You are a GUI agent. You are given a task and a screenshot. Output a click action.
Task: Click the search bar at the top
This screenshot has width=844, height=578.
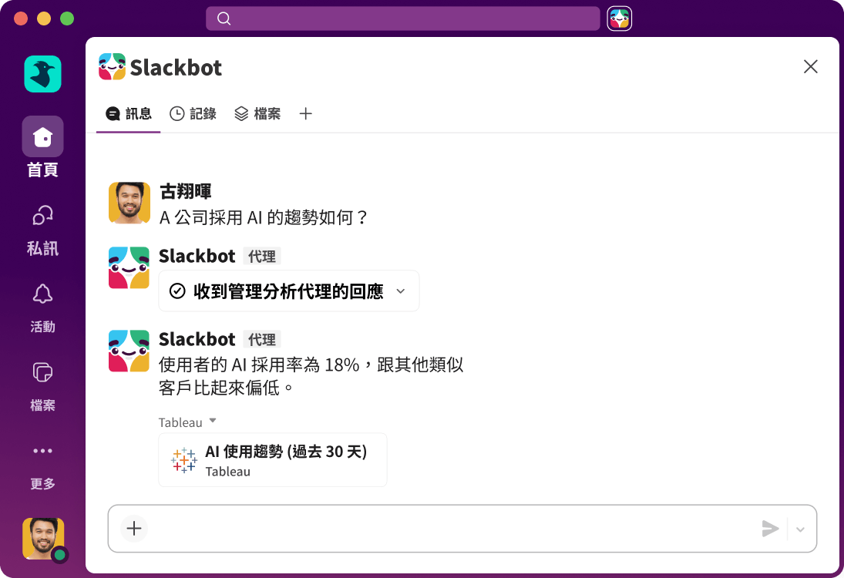pyautogui.click(x=402, y=18)
